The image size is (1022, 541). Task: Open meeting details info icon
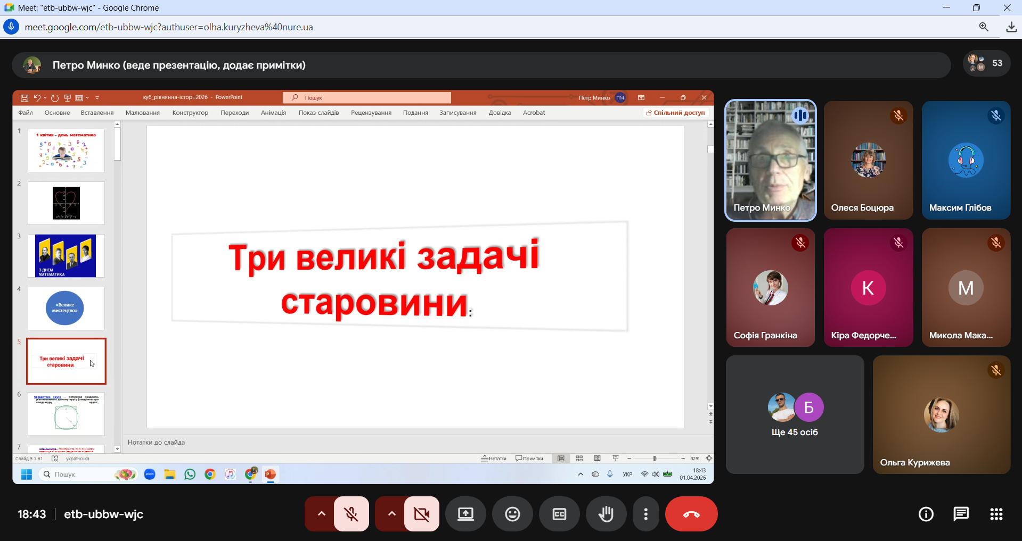tap(926, 514)
